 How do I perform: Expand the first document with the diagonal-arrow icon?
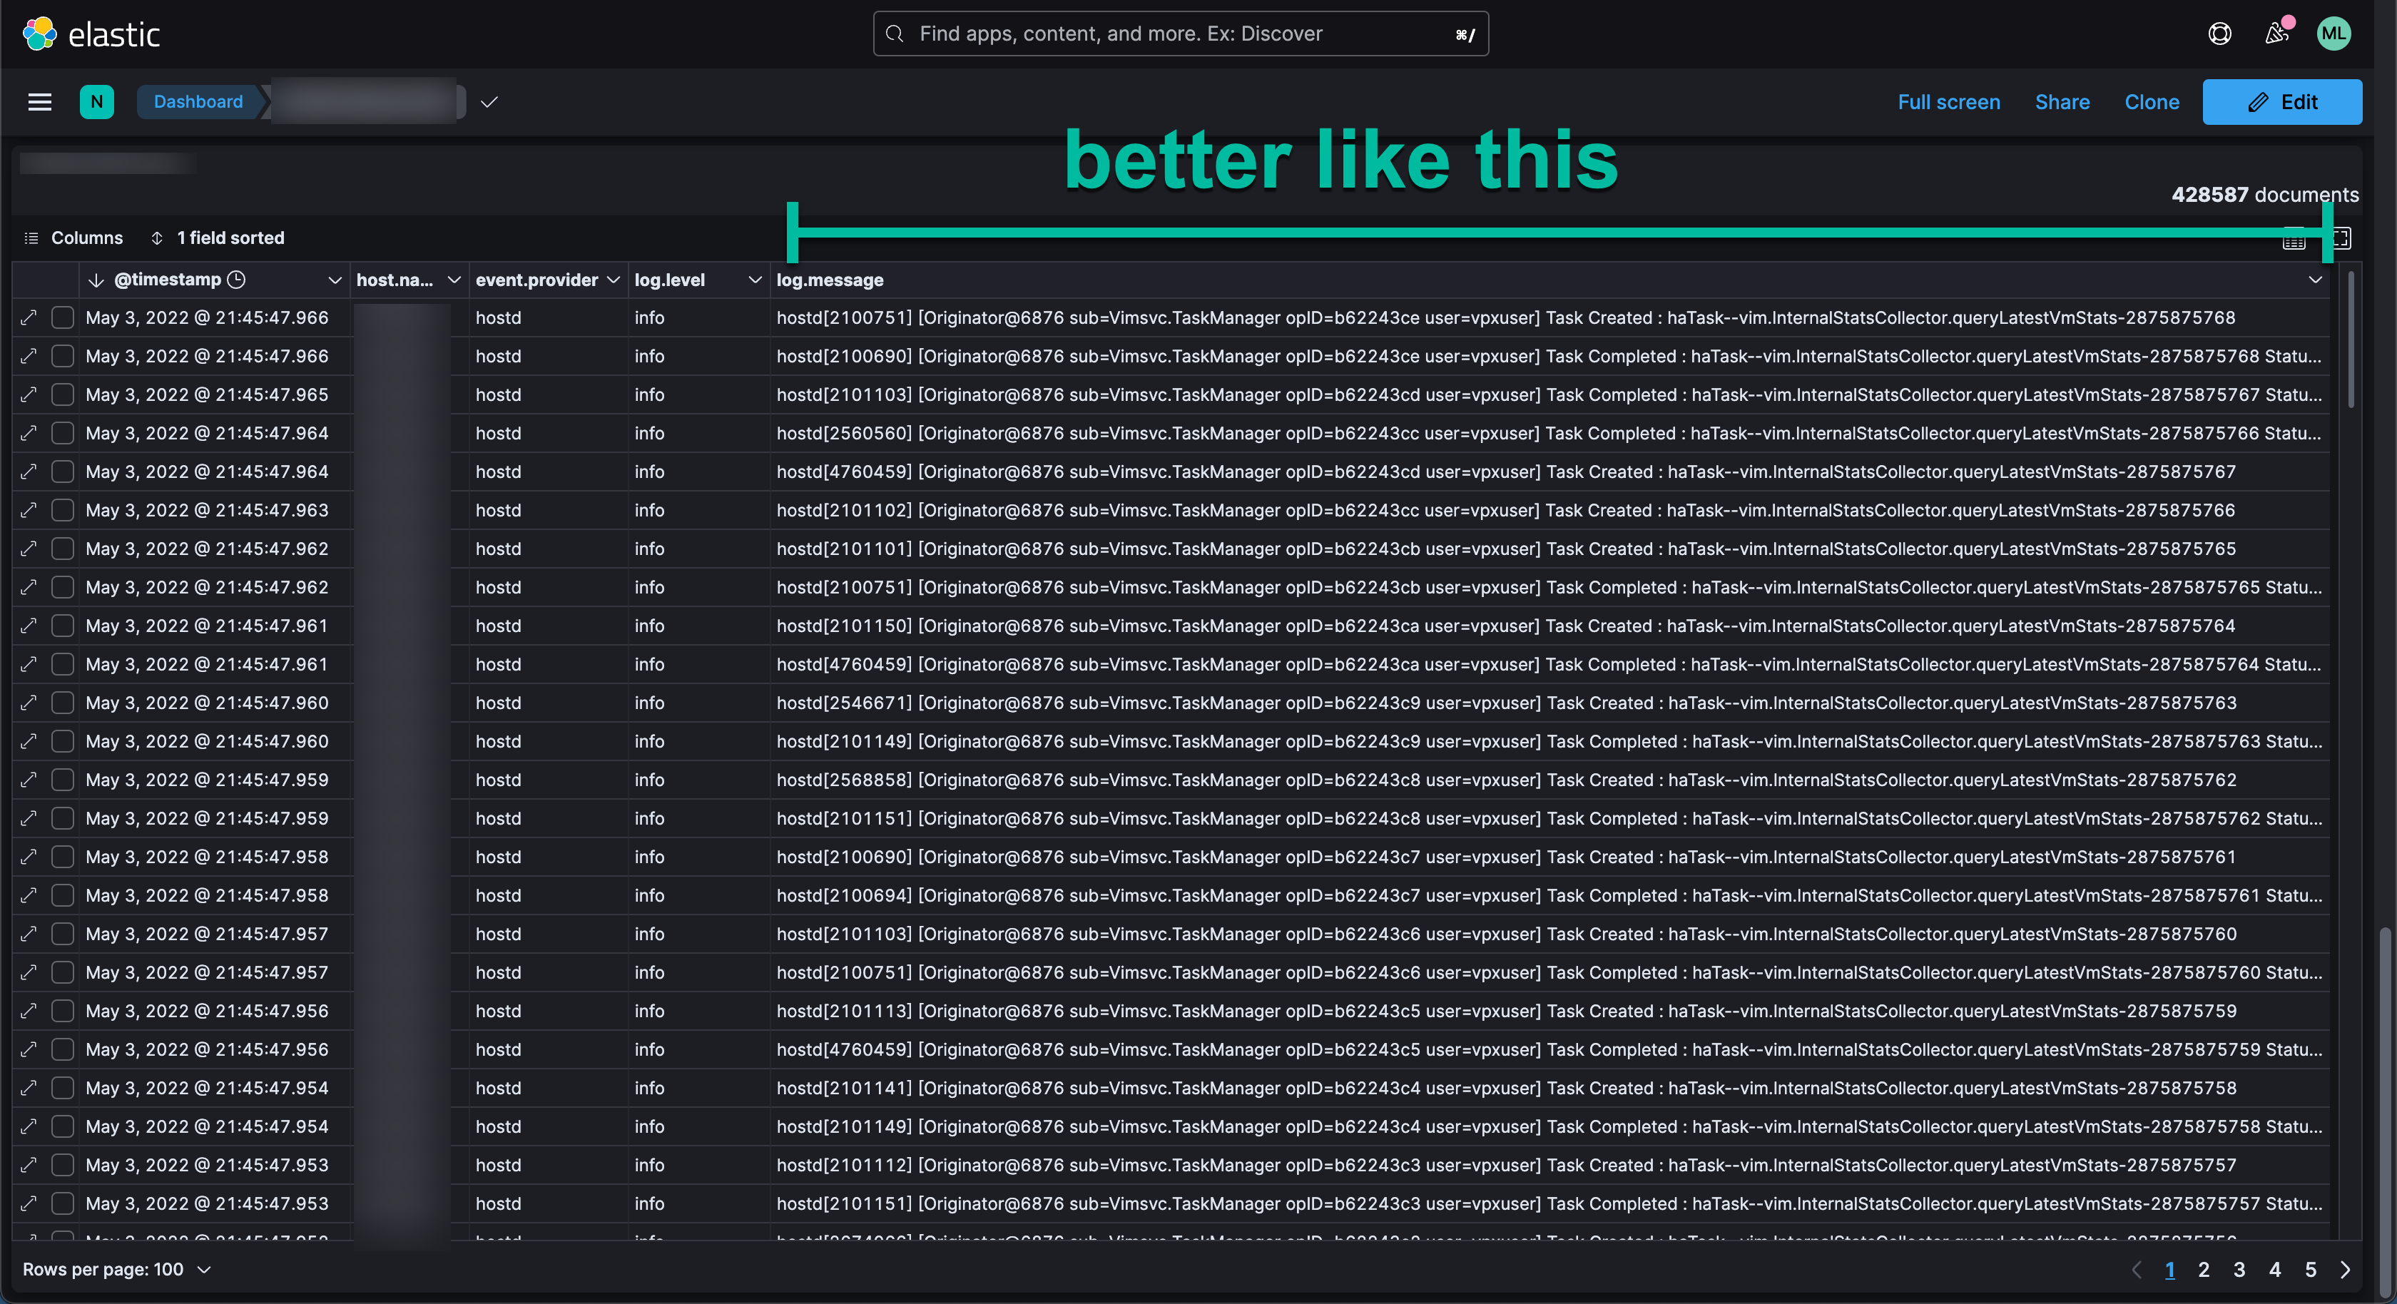27,317
